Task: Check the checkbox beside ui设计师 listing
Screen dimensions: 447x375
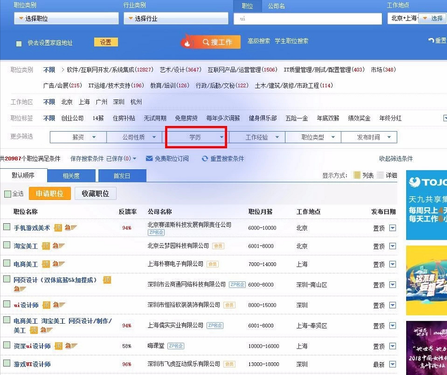Action: click(x=7, y=305)
